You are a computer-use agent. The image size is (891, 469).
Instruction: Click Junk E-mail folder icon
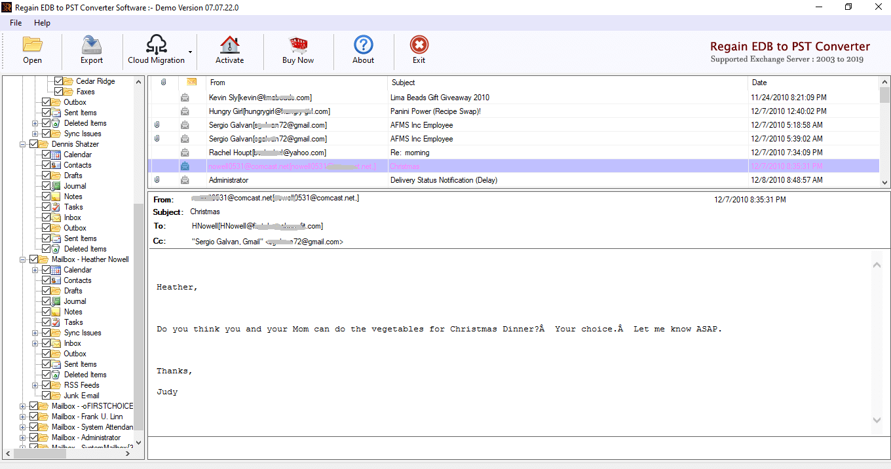[56, 396]
